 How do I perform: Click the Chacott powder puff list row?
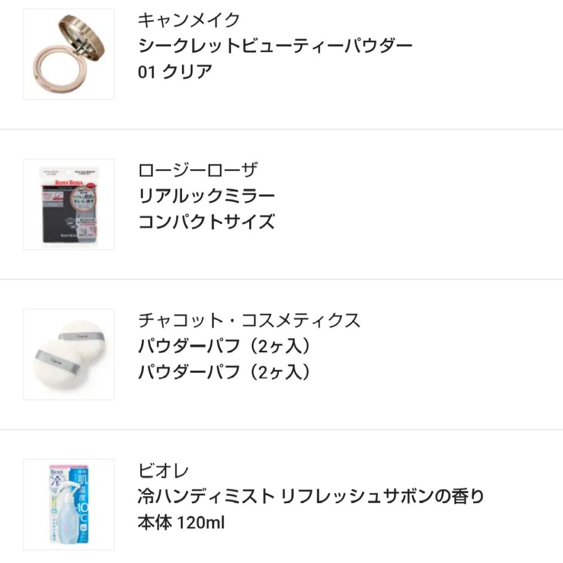pos(281,354)
